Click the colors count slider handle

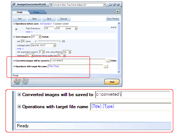[60, 41]
